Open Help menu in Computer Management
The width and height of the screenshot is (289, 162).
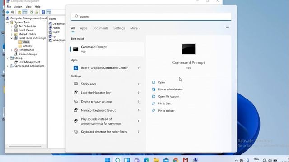tap(37, 7)
